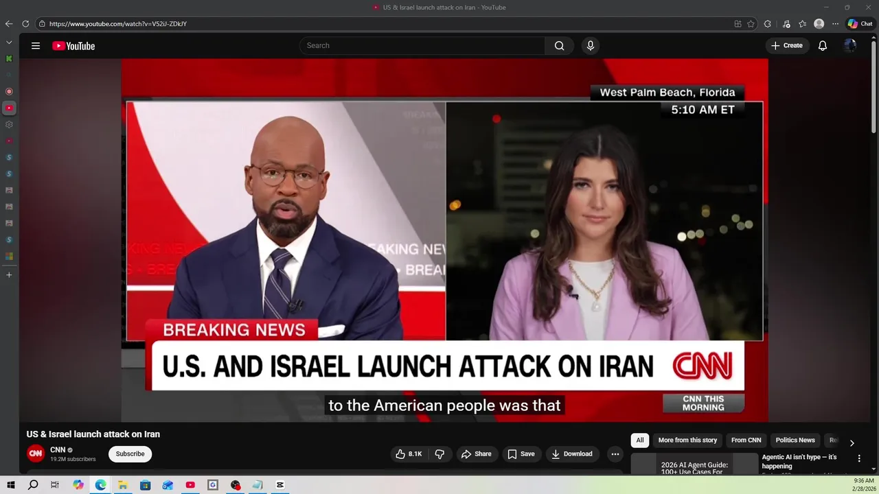Select the active YouTube vertical tab
The image size is (879, 494).
click(x=9, y=108)
